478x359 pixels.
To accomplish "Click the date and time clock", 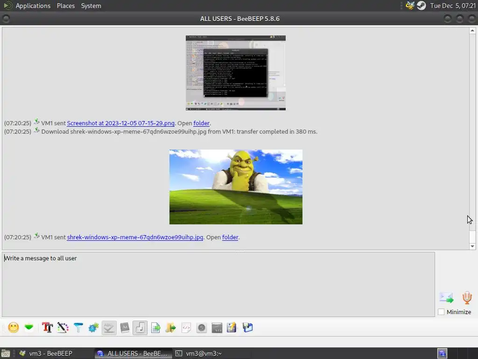I will (453, 6).
